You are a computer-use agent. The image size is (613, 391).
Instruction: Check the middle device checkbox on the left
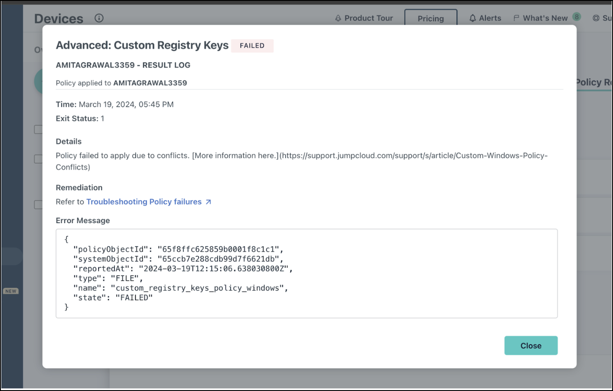(37, 158)
